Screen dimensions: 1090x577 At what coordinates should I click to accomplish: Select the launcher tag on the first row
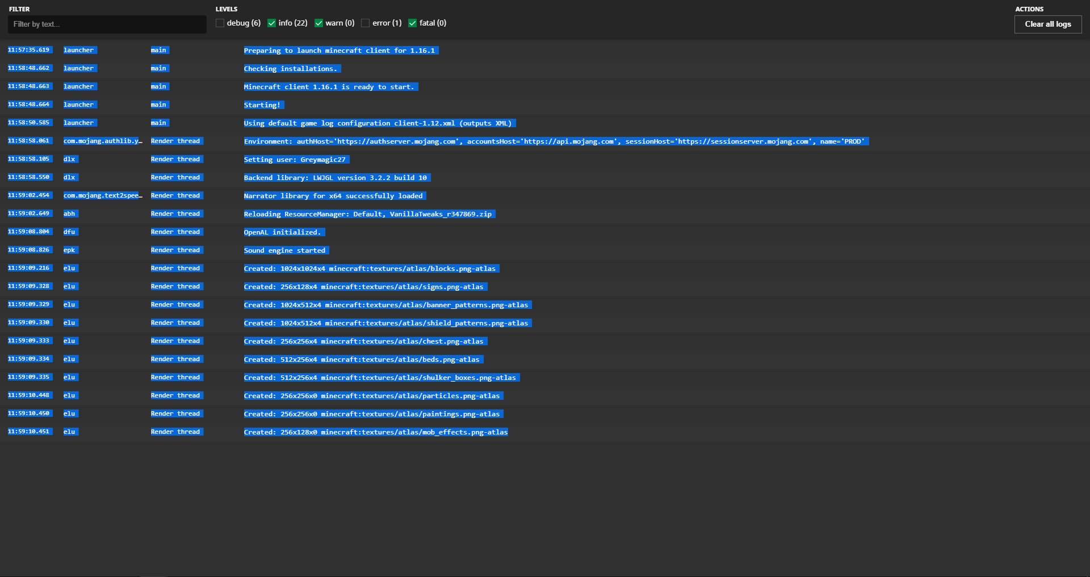pos(79,50)
